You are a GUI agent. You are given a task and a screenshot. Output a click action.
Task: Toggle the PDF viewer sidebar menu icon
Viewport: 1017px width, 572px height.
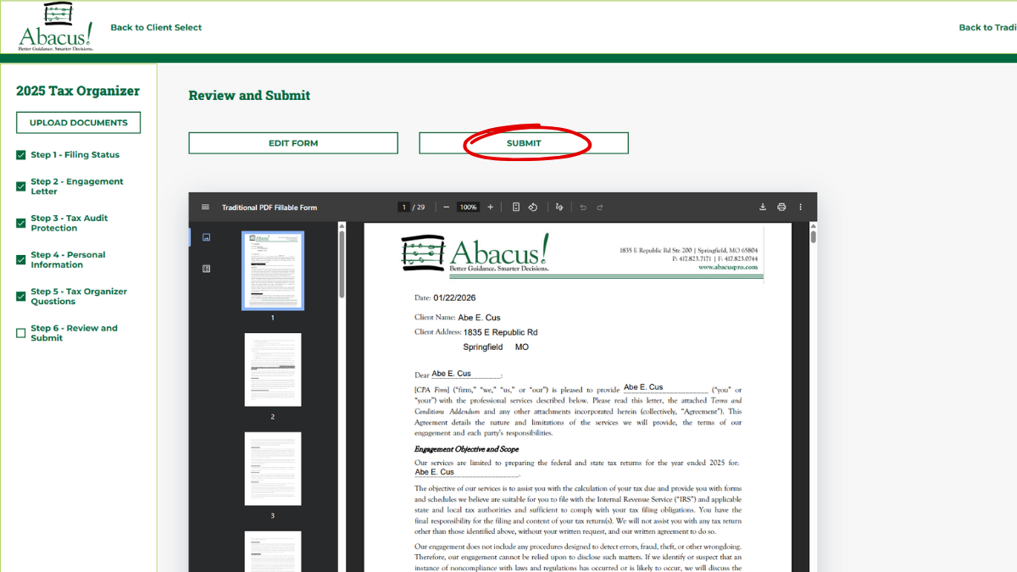[x=205, y=208]
